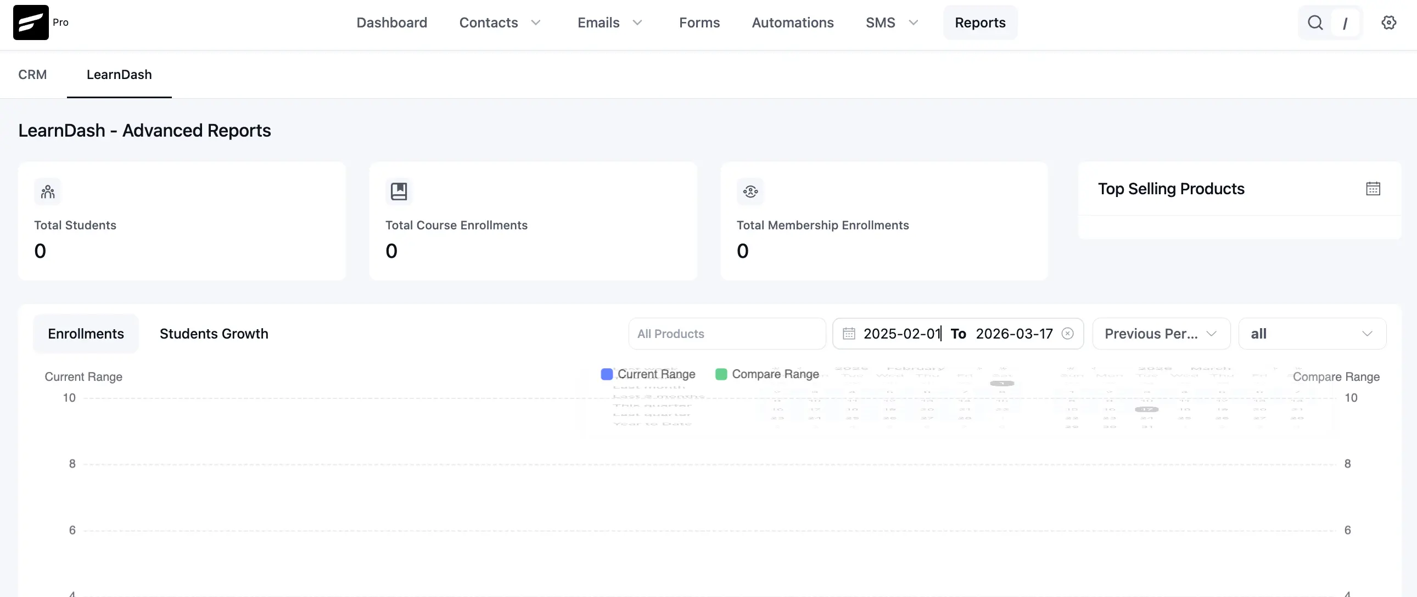The image size is (1417, 597).
Task: Click the slash shortcut key badge
Action: click(1345, 23)
